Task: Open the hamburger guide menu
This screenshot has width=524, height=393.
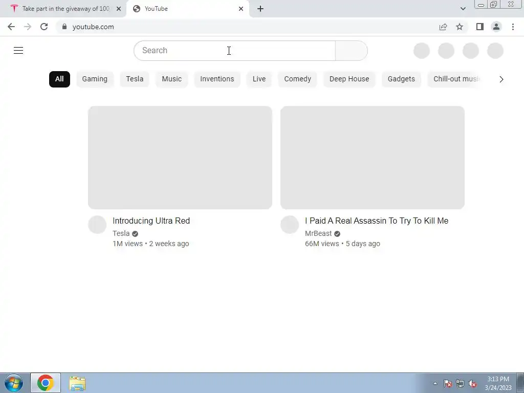Action: tap(18, 51)
